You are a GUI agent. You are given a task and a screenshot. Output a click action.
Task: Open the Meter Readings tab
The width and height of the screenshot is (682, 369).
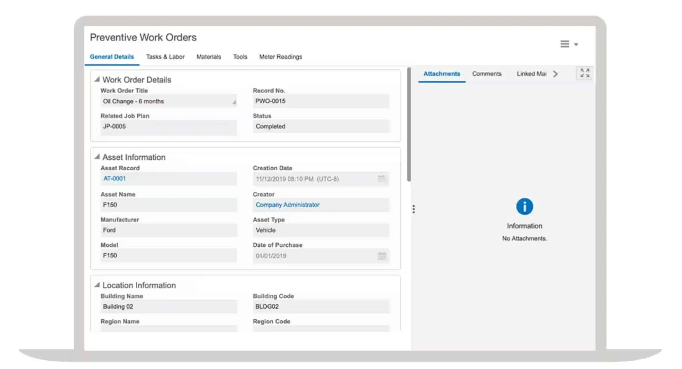tap(281, 57)
